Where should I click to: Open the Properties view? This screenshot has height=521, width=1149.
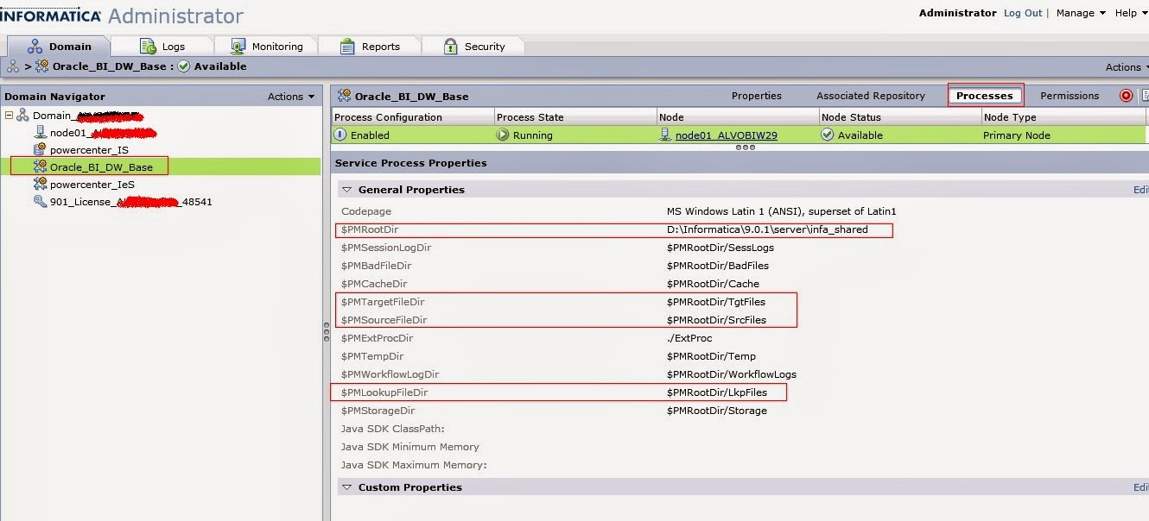point(757,96)
